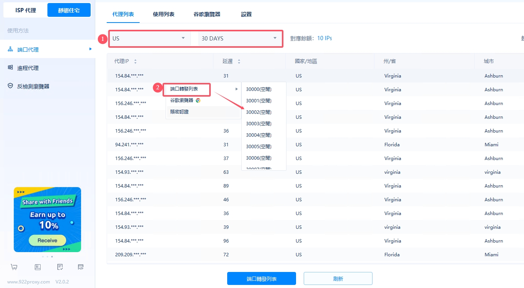Click the 進程代理 grid icon
This screenshot has width=524, height=288.
(10, 68)
